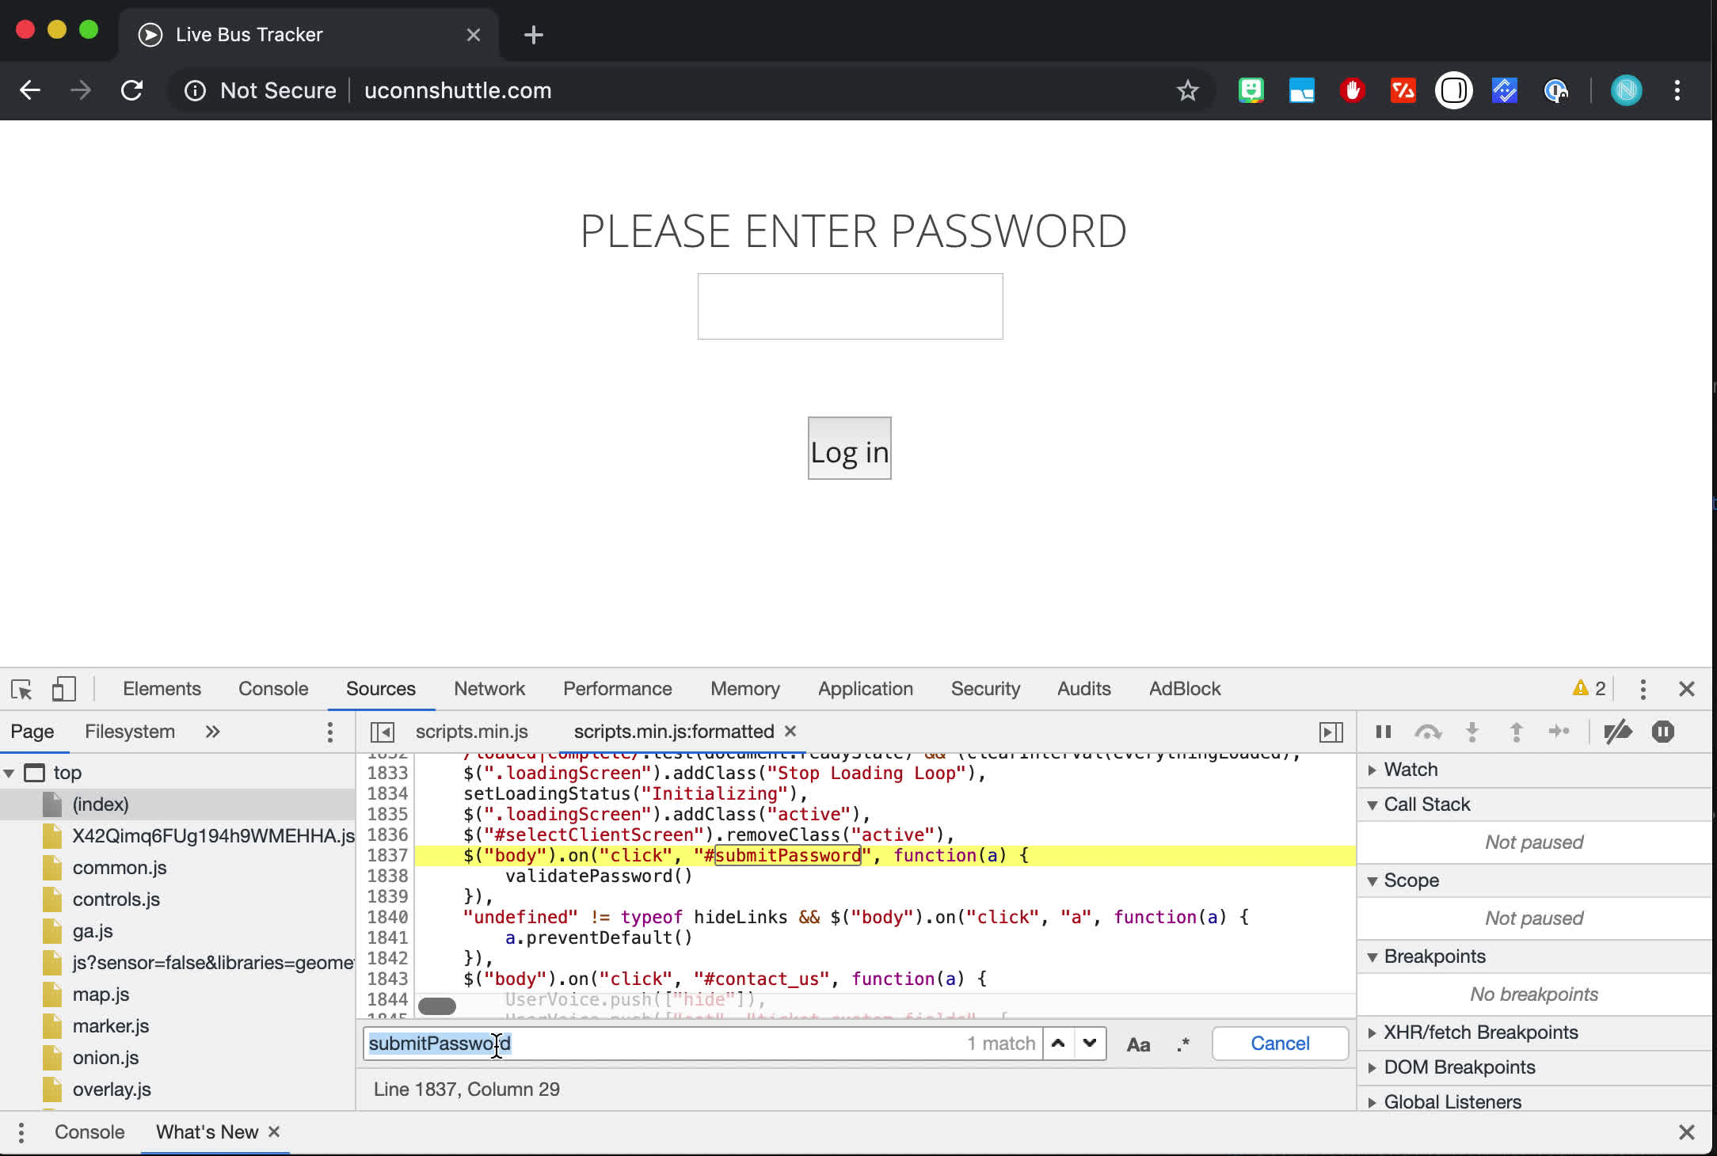Select the scripts.min.js file tab
The height and width of the screenshot is (1156, 1717).
click(472, 732)
